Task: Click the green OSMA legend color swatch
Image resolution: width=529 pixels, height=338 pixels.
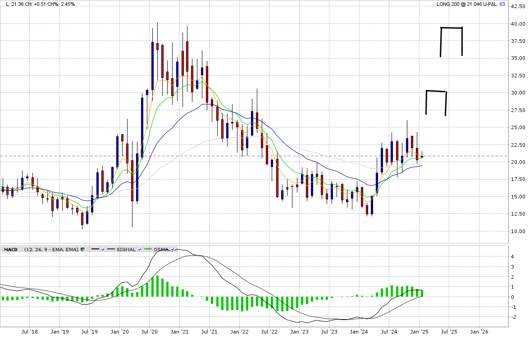Action: click(148, 249)
